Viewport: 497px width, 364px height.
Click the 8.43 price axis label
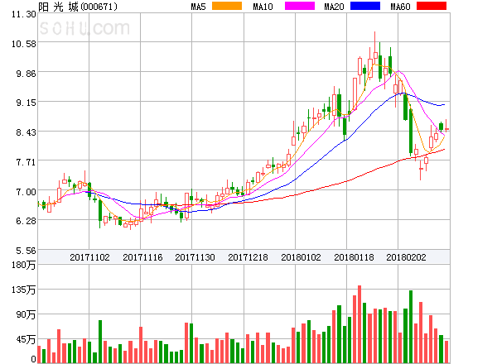(x=26, y=132)
